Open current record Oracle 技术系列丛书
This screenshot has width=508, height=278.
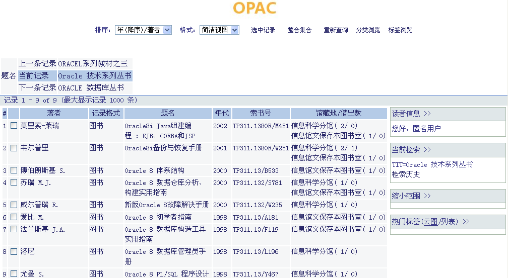tap(95, 76)
